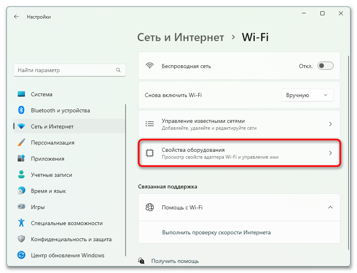Focus the Найти параметр search field
This screenshot has width=357, height=273.
[x=70, y=70]
